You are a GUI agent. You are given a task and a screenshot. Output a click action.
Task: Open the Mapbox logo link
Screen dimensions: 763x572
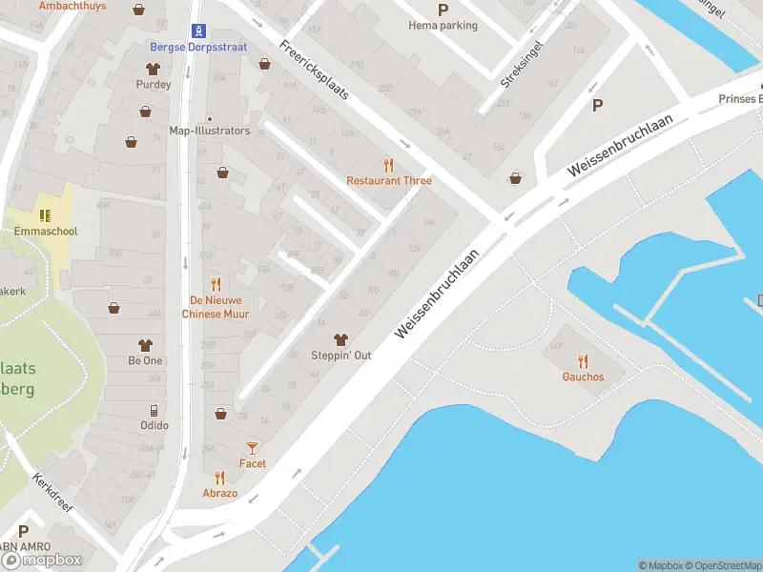[41, 561]
